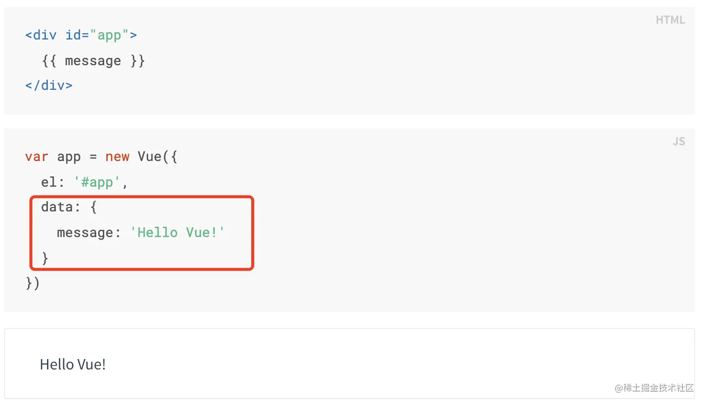Click the JS language label
Viewport: 705px width, 404px height.
pyautogui.click(x=678, y=141)
